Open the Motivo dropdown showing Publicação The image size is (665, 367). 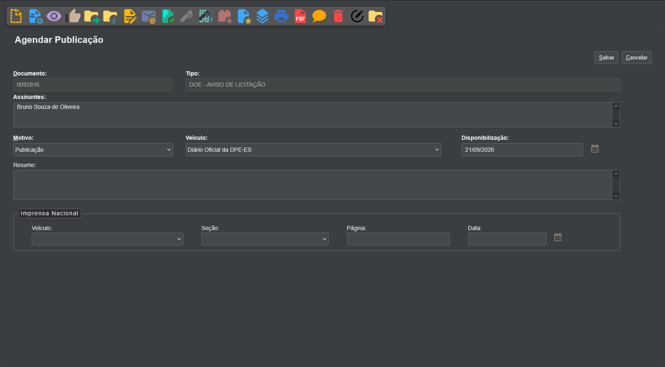point(93,150)
